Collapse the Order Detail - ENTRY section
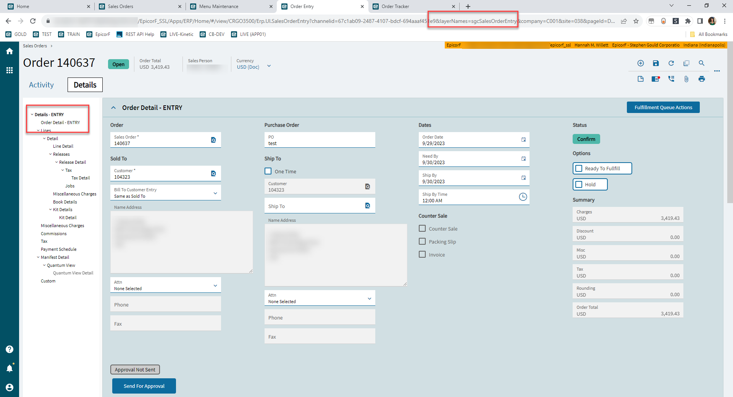 (x=113, y=107)
